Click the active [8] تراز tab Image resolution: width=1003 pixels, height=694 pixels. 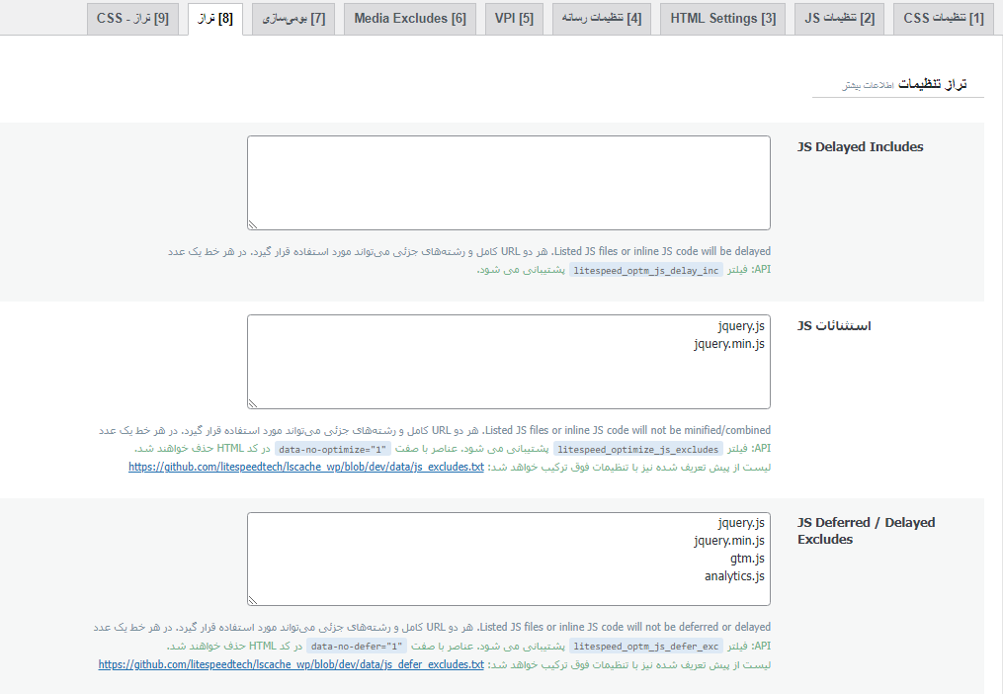[x=215, y=19]
